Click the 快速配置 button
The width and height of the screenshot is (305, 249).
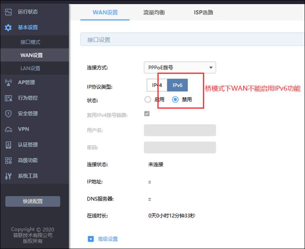(x=33, y=201)
